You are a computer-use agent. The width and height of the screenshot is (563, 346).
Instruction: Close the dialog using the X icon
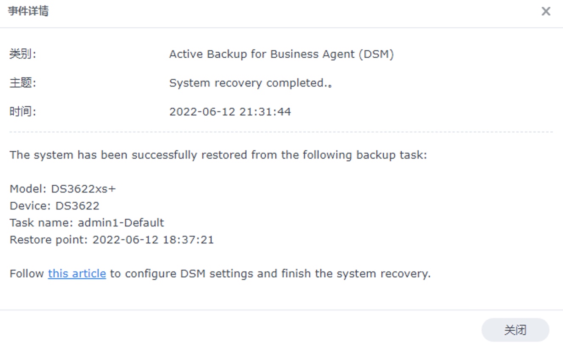click(546, 11)
